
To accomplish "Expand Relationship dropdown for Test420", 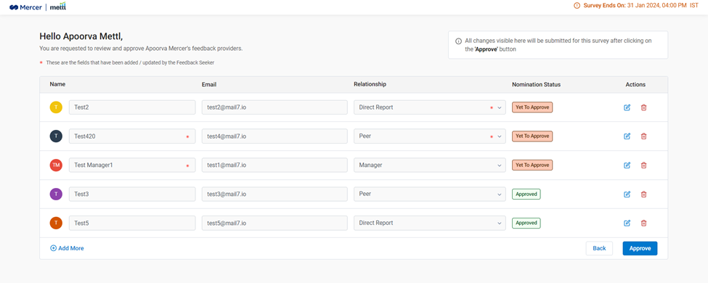I will [429, 136].
